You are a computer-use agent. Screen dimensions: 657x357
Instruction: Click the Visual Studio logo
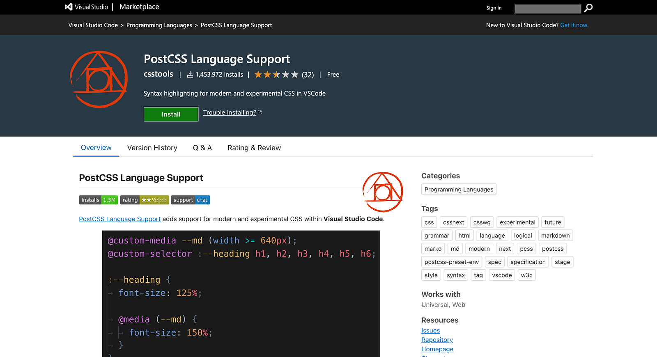point(87,7)
